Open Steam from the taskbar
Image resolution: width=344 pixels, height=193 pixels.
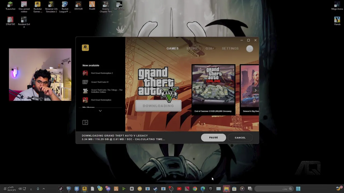[x=155, y=189]
